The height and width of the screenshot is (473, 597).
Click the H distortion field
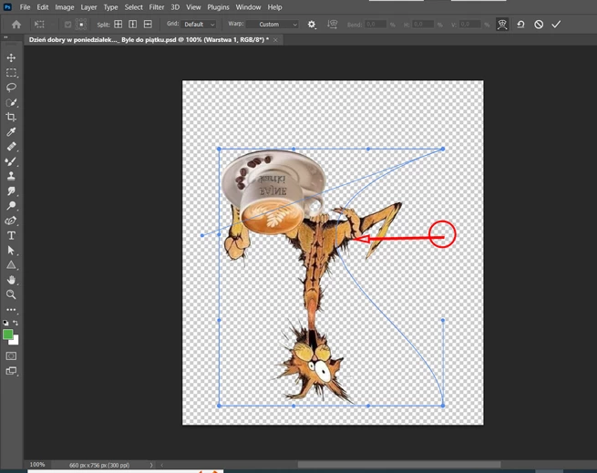[423, 25]
